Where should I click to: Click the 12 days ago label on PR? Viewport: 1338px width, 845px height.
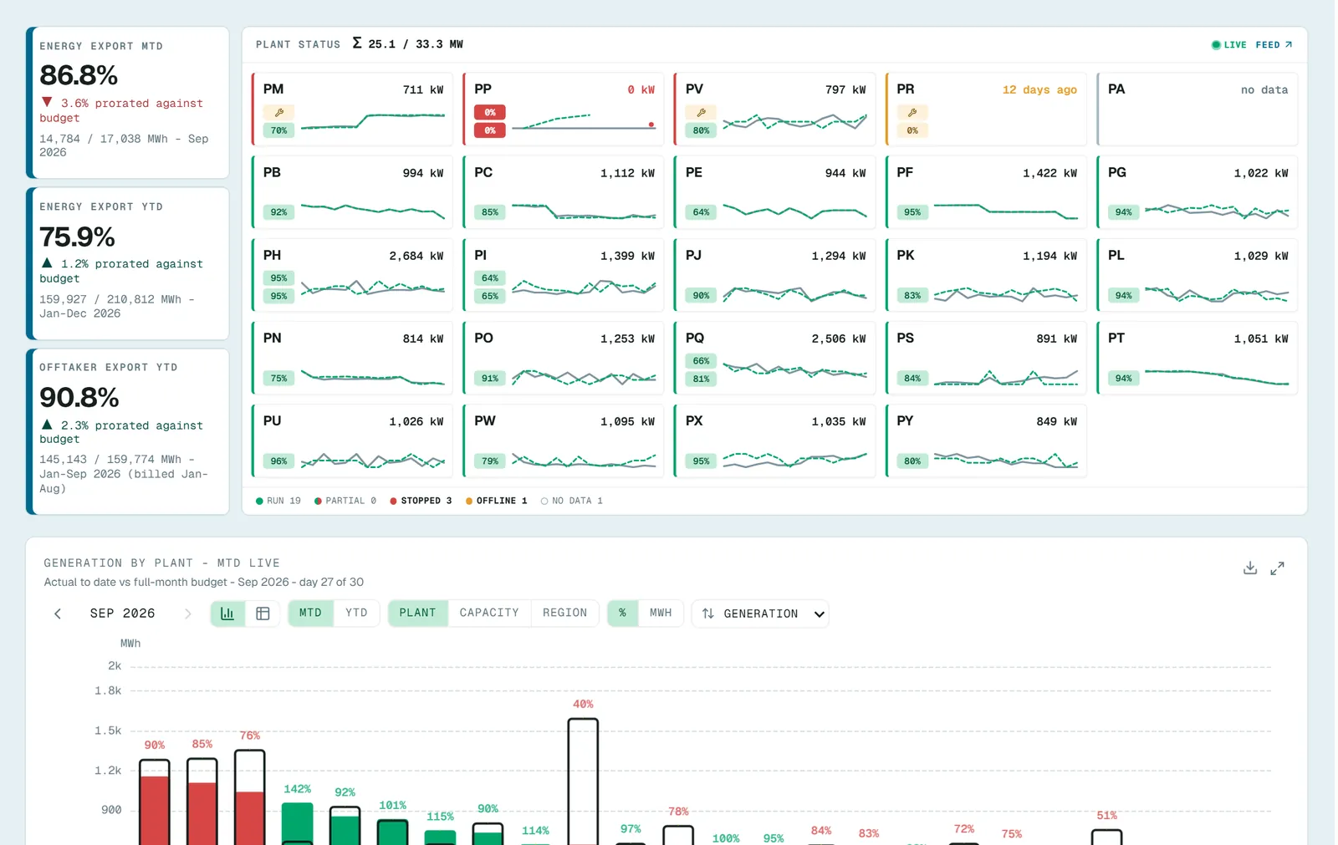1039,89
